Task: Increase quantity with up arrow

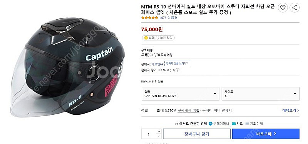Action: (159, 131)
